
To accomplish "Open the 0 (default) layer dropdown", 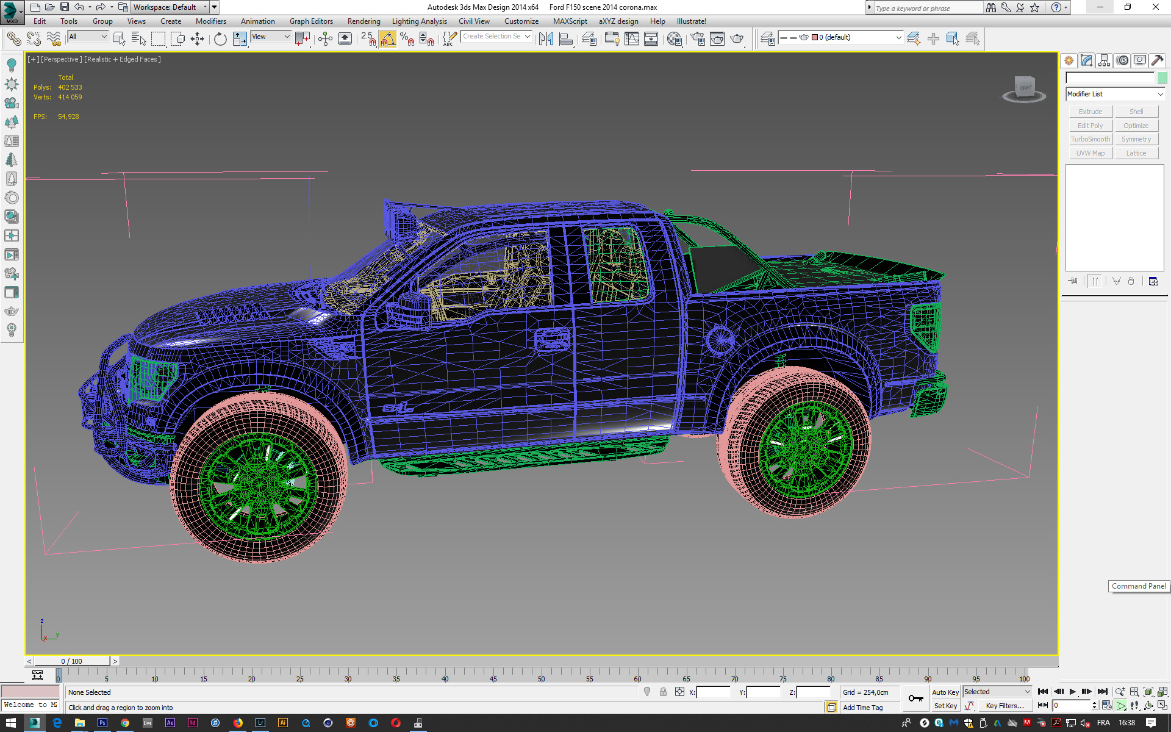I will (841, 37).
